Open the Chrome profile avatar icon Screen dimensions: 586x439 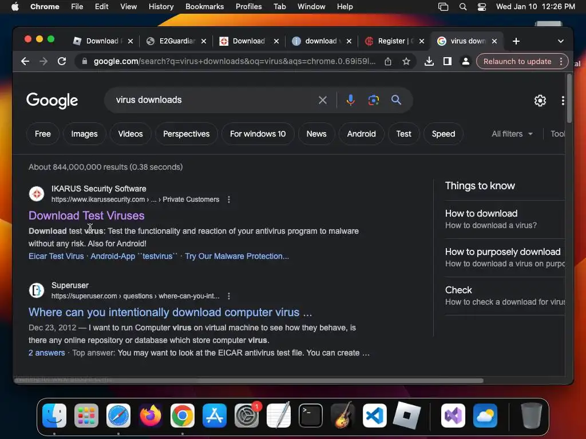(x=466, y=61)
